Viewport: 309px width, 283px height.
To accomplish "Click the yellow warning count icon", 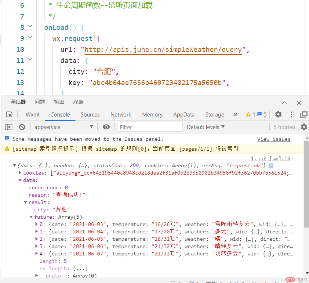I will 248,114.
